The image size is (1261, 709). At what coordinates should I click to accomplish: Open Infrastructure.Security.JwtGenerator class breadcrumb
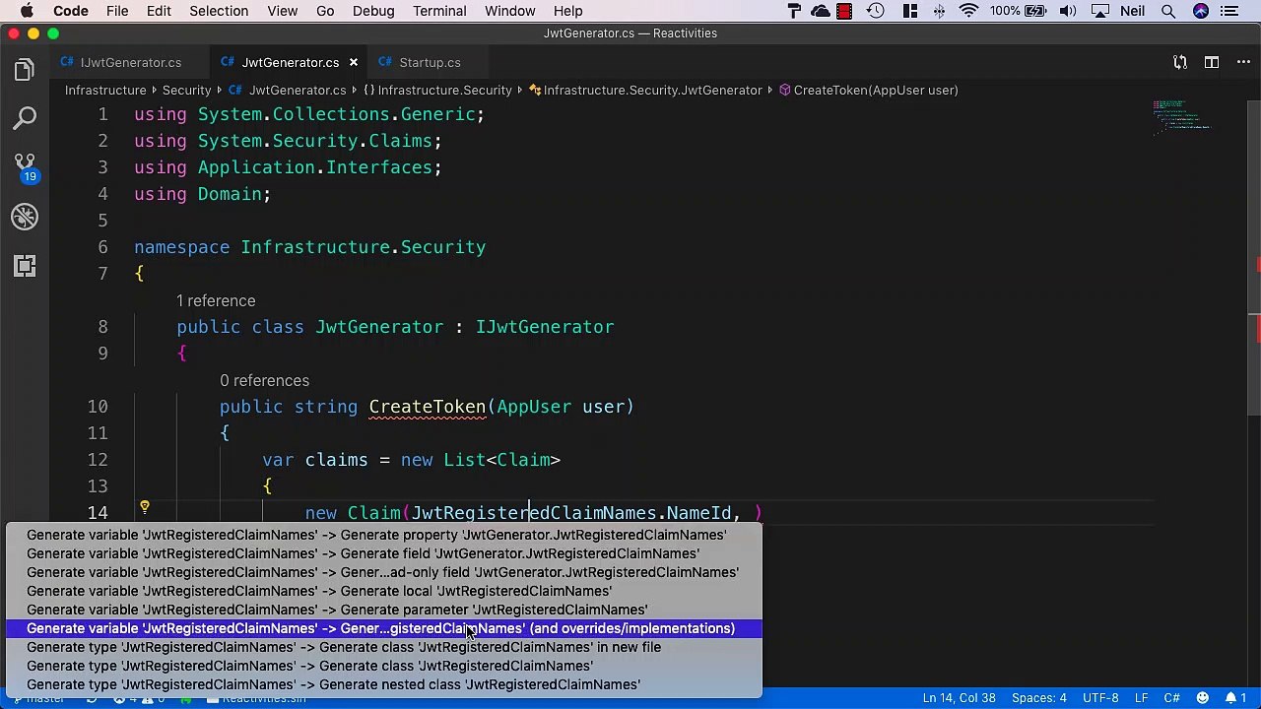[x=645, y=90]
